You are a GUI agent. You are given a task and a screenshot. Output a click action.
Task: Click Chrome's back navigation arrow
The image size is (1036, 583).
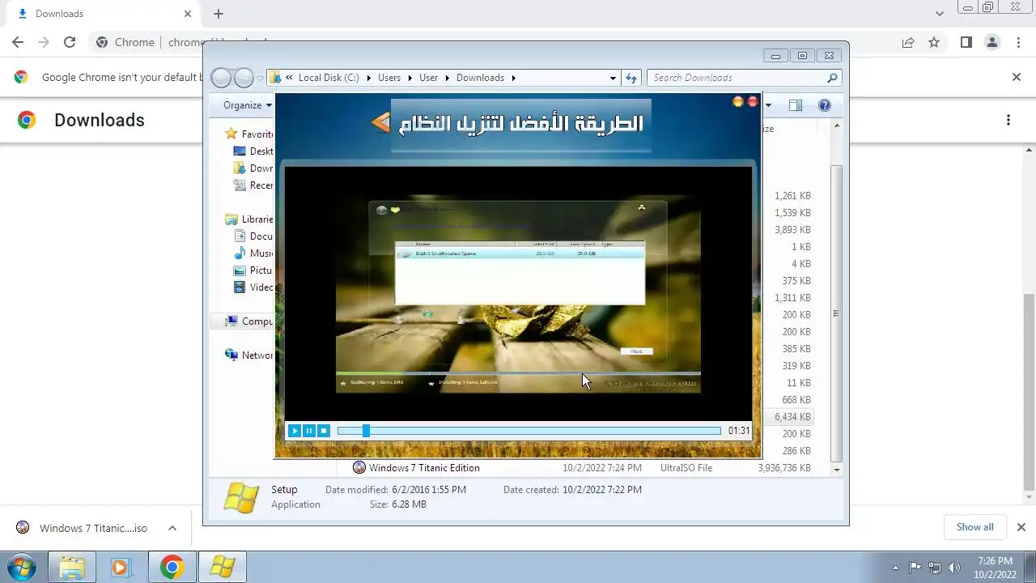click(18, 42)
